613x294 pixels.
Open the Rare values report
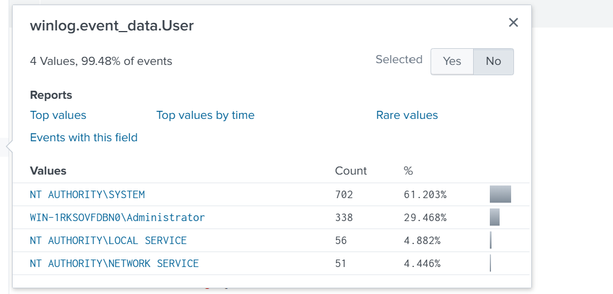[x=407, y=115]
